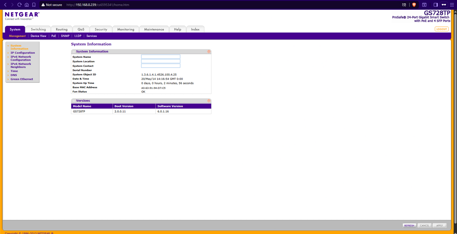
Task: Expand the Green Ethernet sidebar arrow
Action: pos(8,79)
